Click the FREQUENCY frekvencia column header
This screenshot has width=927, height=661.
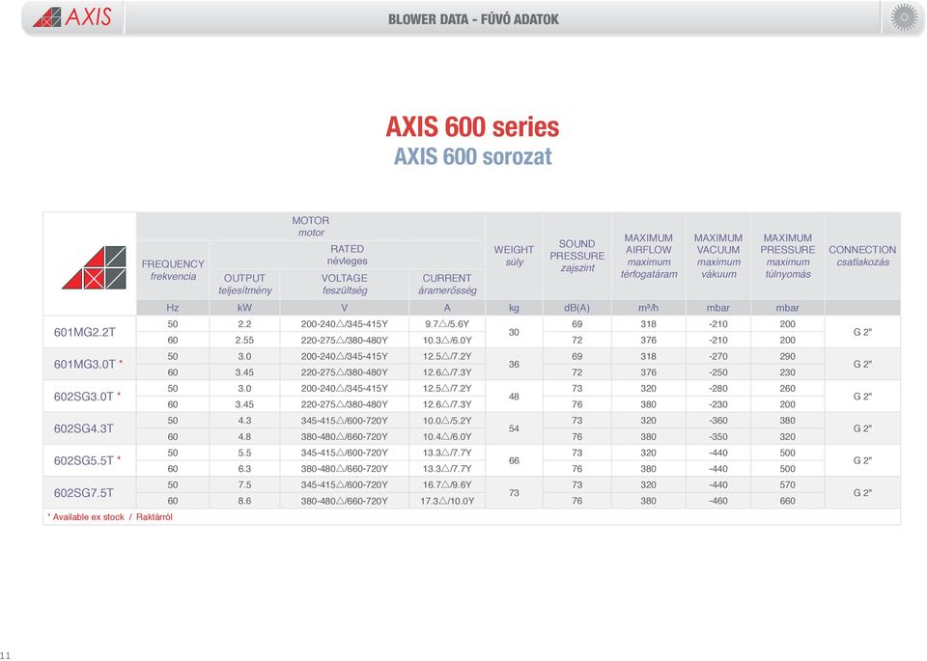coord(173,270)
